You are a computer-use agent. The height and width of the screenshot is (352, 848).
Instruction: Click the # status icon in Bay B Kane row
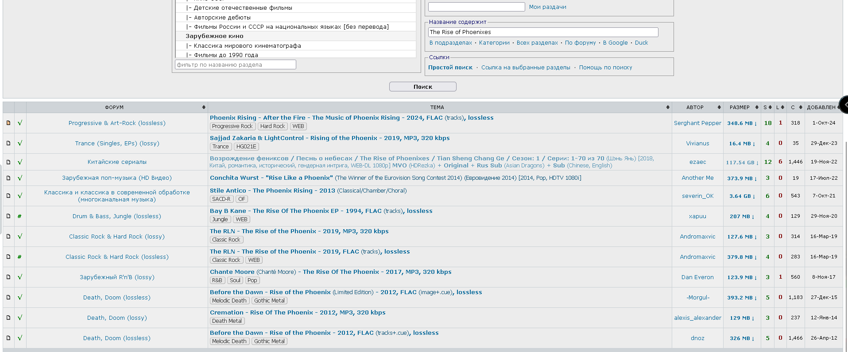coord(19,216)
